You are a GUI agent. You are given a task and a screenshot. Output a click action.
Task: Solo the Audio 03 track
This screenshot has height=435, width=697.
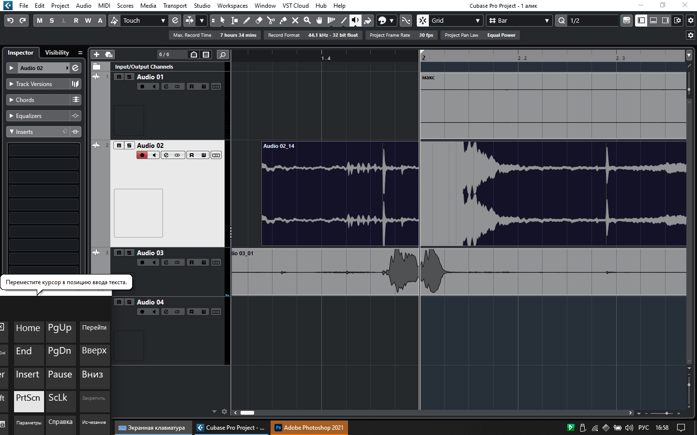pyautogui.click(x=129, y=253)
